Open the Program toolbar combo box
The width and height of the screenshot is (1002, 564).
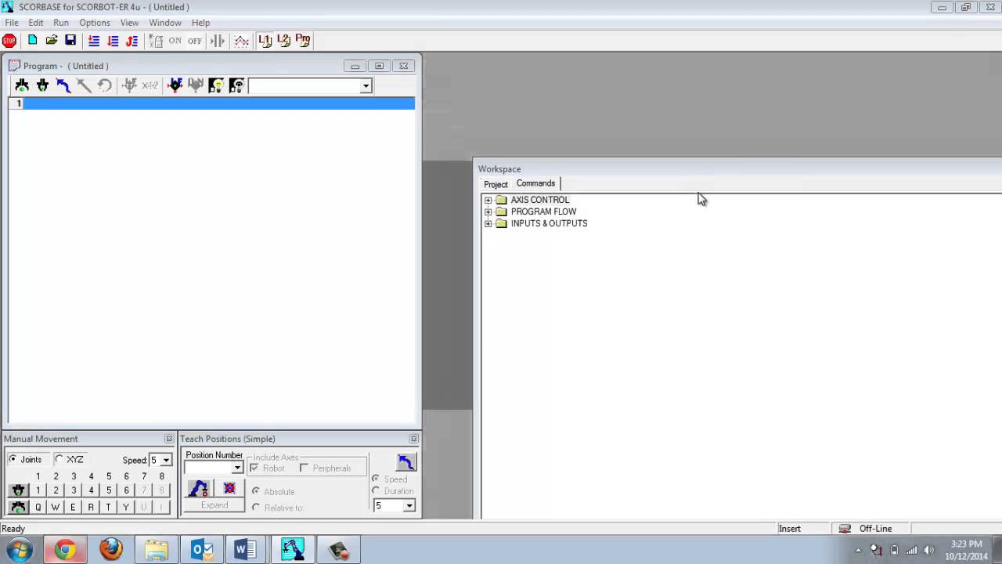pyautogui.click(x=366, y=86)
